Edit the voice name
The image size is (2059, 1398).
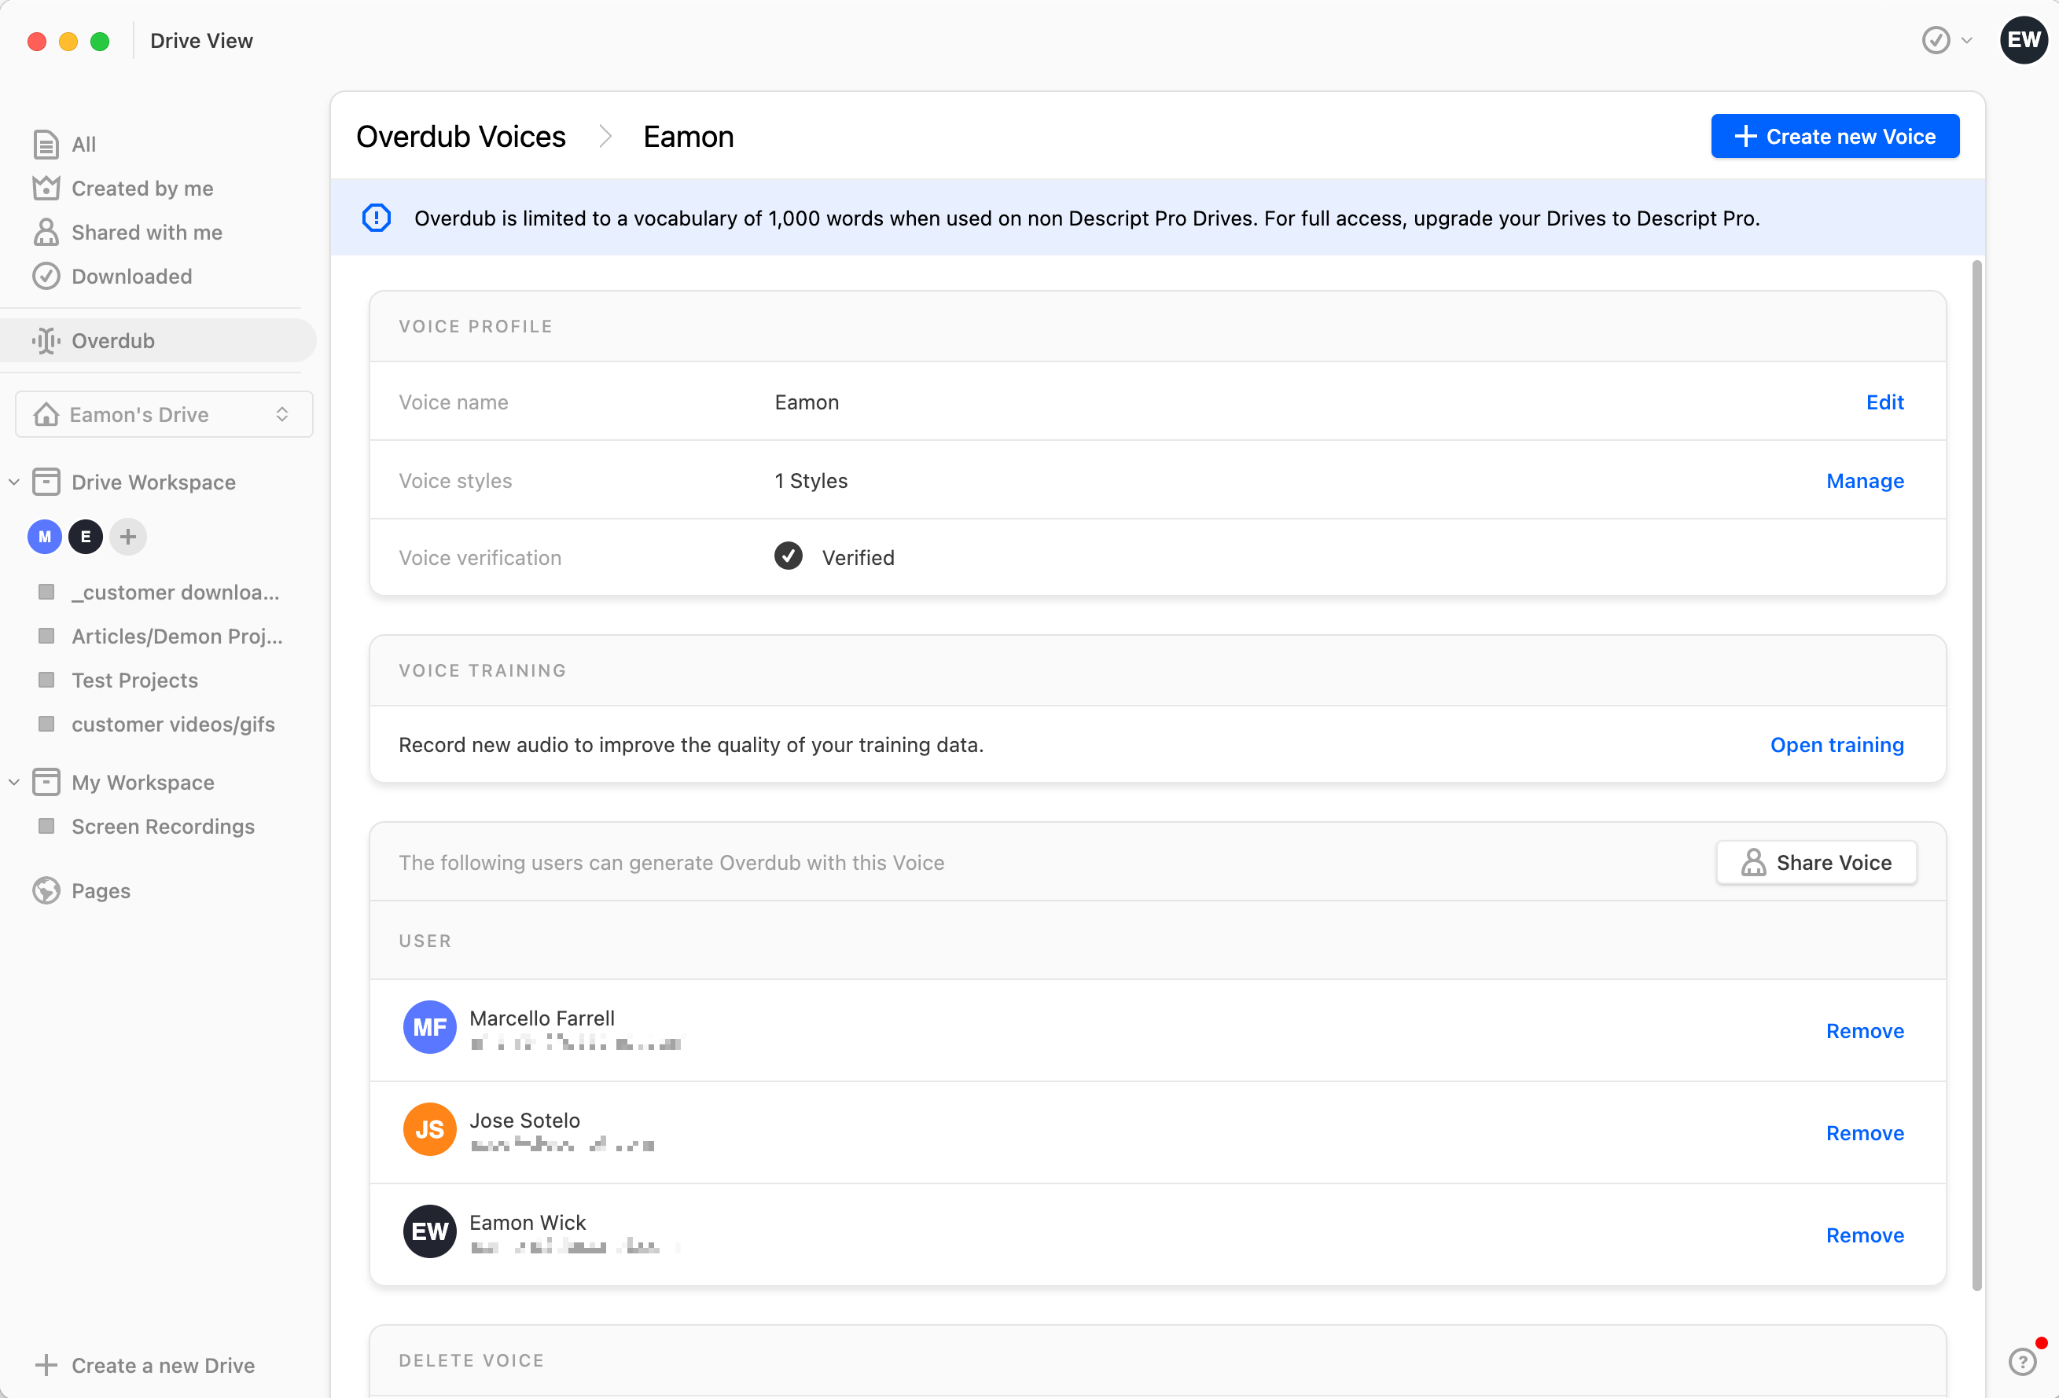1884,402
